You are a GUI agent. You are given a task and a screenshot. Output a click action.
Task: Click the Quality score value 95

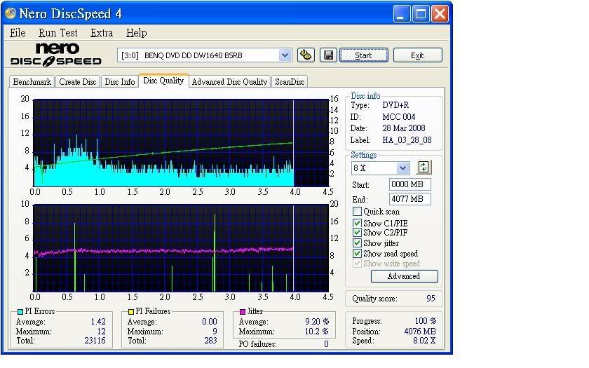coord(431,299)
